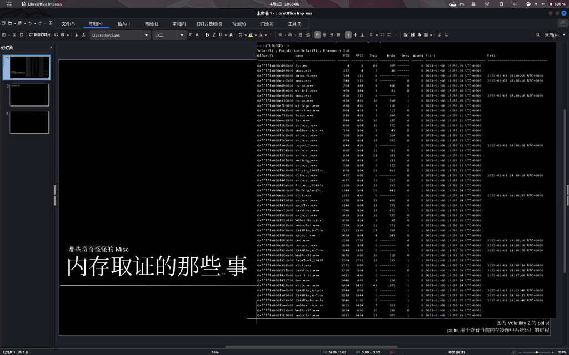The width and height of the screenshot is (569, 355).
Task: Click the 新建幻灯片 button
Action: (39, 35)
